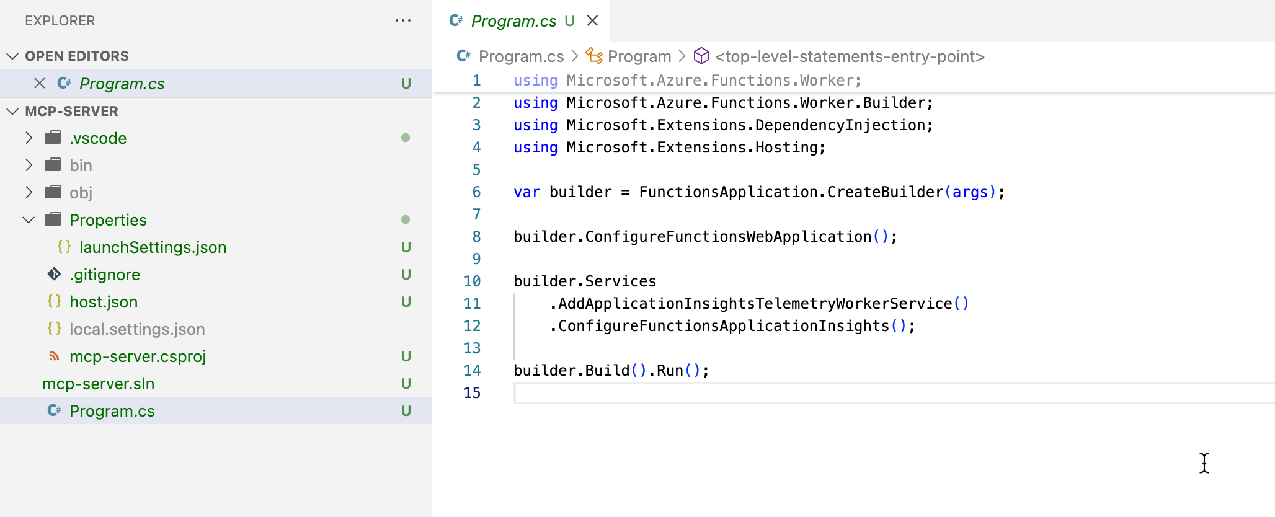
Task: Click the launchSettings.json braces icon
Action: [64, 247]
